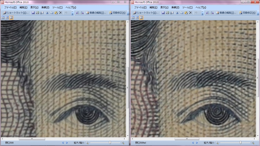260x146 pixels.
Task: Click ショートカット(S)... button in left window
Action: coord(16,13)
